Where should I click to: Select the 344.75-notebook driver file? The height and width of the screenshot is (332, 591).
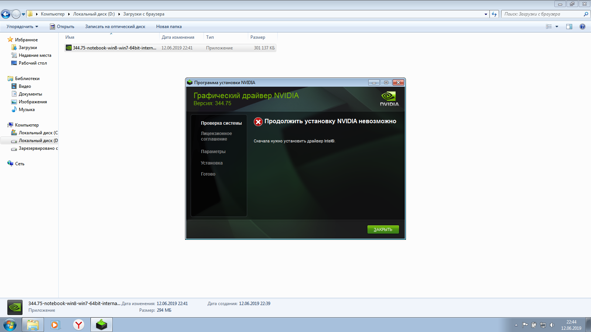click(170, 48)
